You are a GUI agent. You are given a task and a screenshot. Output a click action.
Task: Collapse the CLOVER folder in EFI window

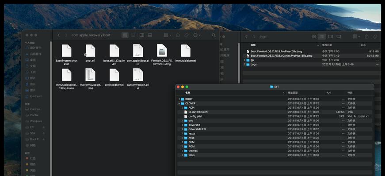click(x=179, y=103)
